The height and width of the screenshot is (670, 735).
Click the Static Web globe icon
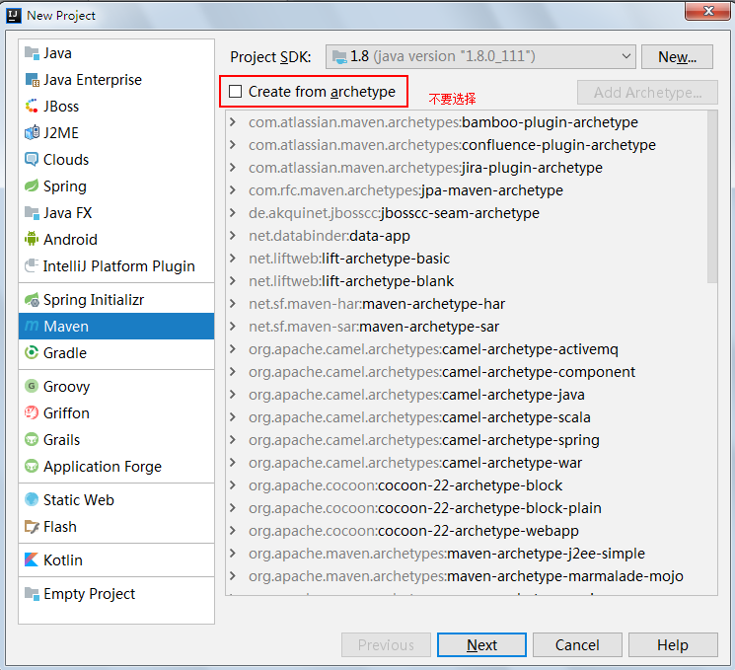(x=32, y=500)
